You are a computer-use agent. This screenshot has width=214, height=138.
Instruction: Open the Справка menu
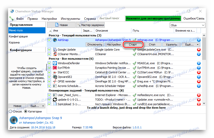90,18
